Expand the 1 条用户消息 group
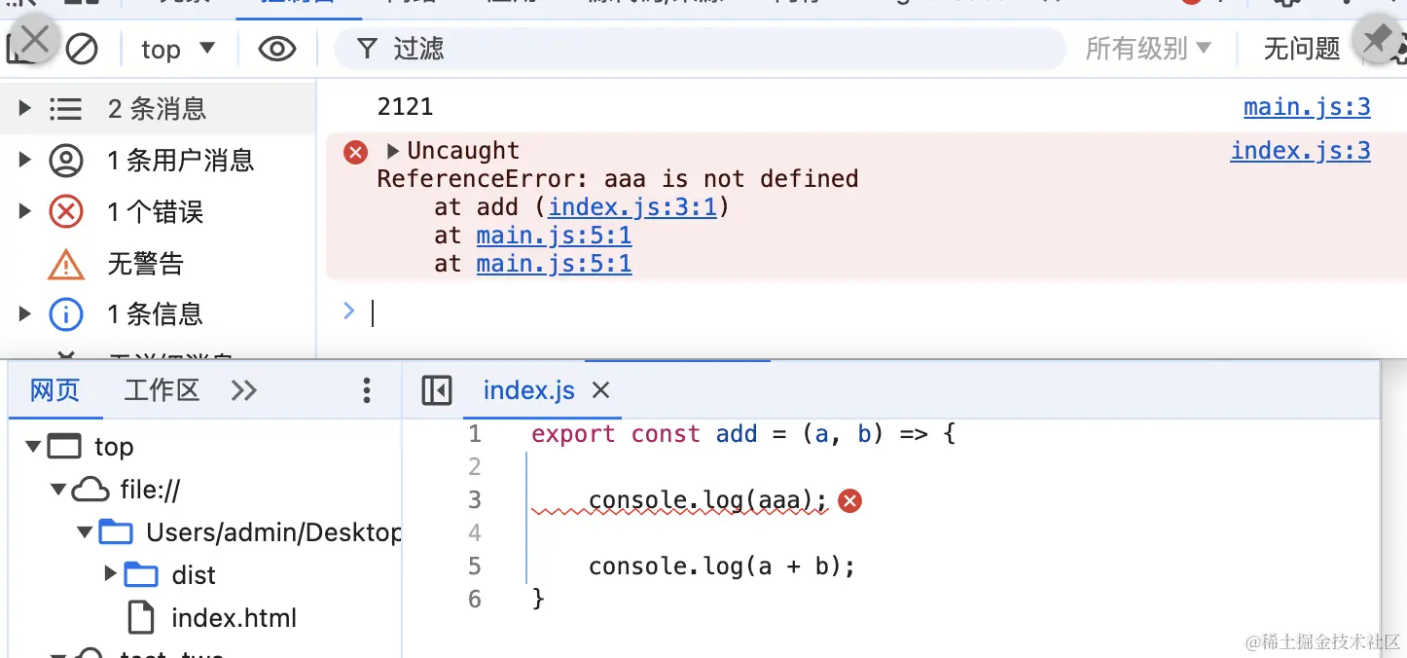 point(25,160)
